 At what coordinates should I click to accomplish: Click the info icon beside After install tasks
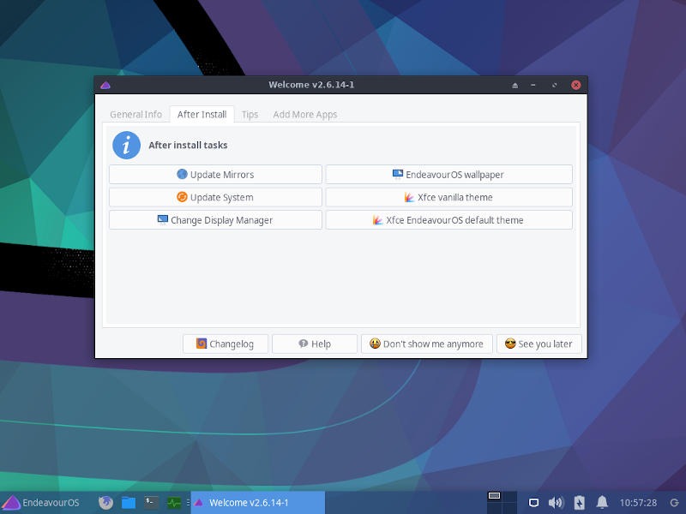[x=128, y=145]
